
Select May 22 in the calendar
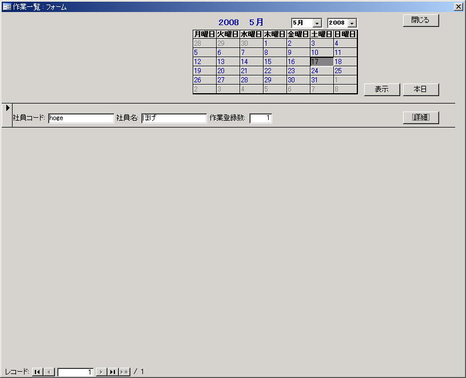275,71
